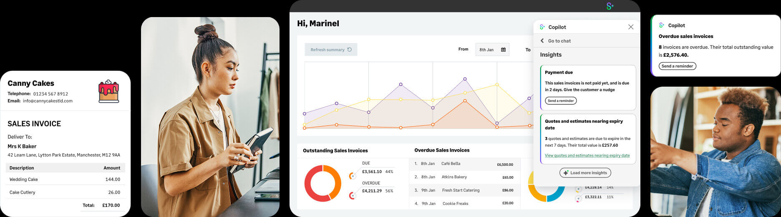
Task: Click the Go to chat text
Action: [x=559, y=41]
